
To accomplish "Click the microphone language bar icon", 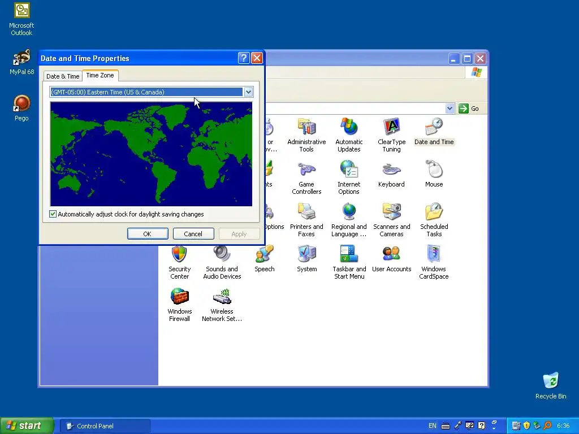I will pyautogui.click(x=458, y=426).
